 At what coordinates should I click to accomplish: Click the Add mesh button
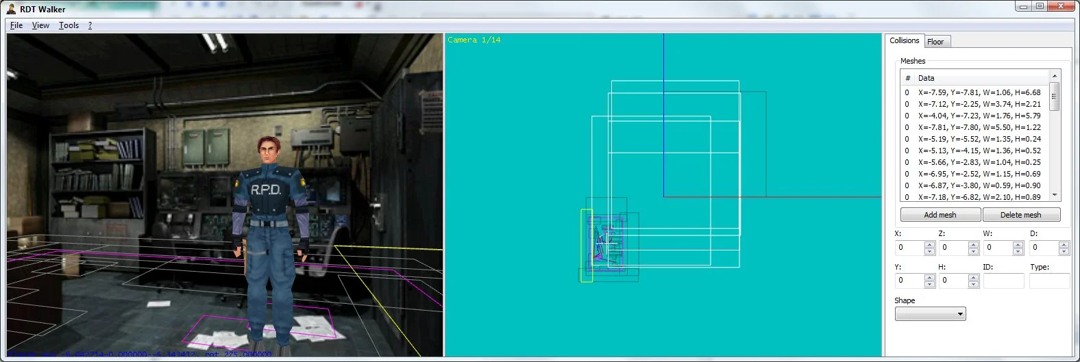[x=940, y=215]
